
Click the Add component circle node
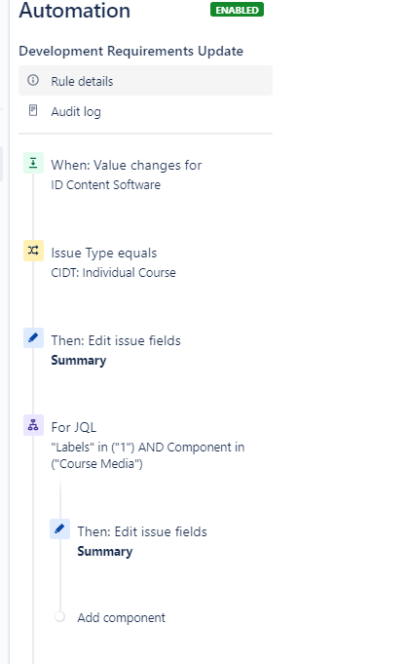point(59,616)
